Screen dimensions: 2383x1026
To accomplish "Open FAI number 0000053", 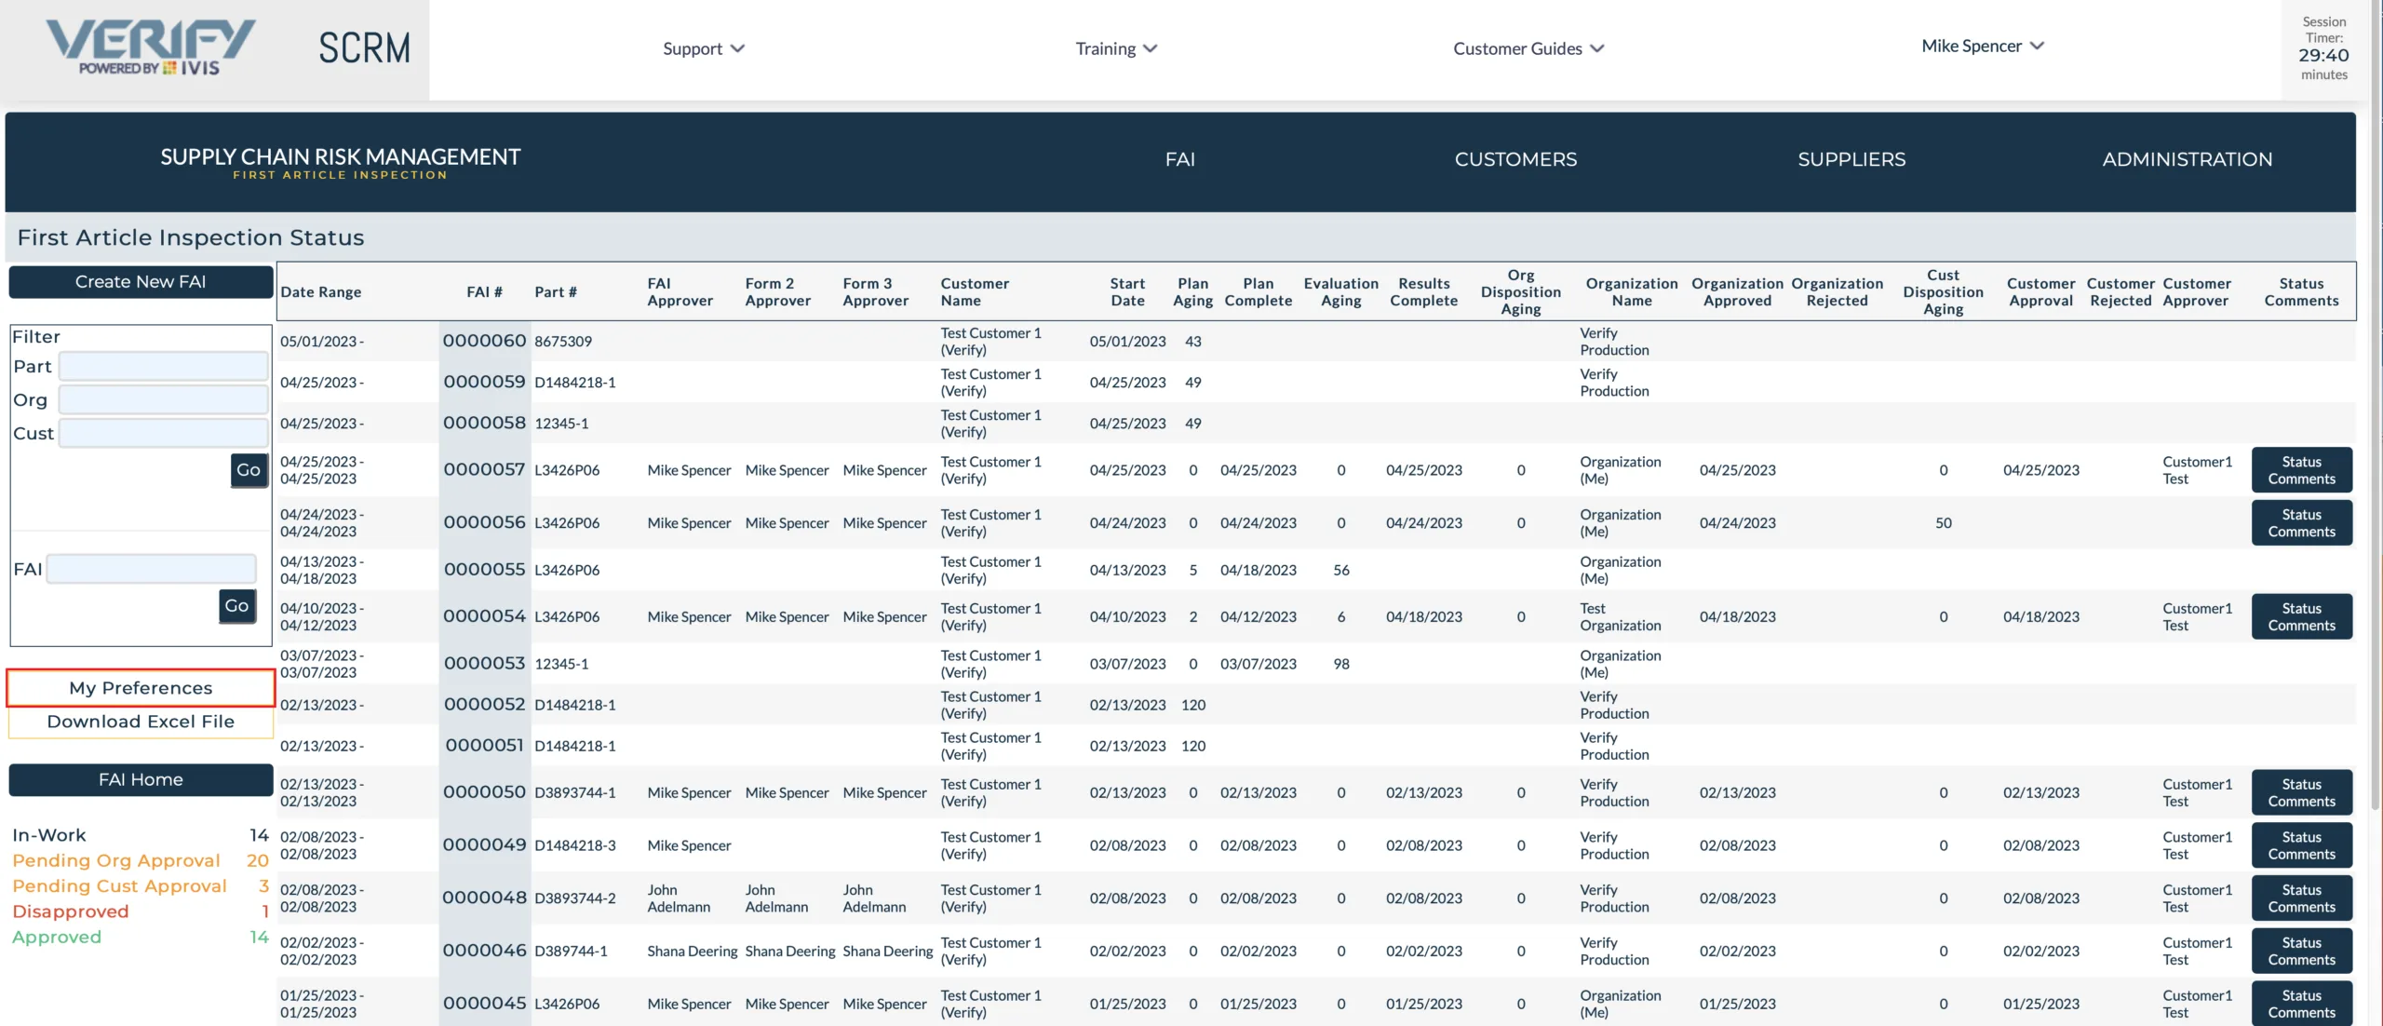I will tap(484, 664).
